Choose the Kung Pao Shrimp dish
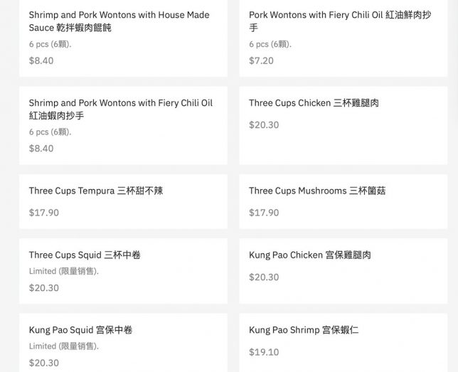Viewport: 458px width, 372px height. click(305, 330)
